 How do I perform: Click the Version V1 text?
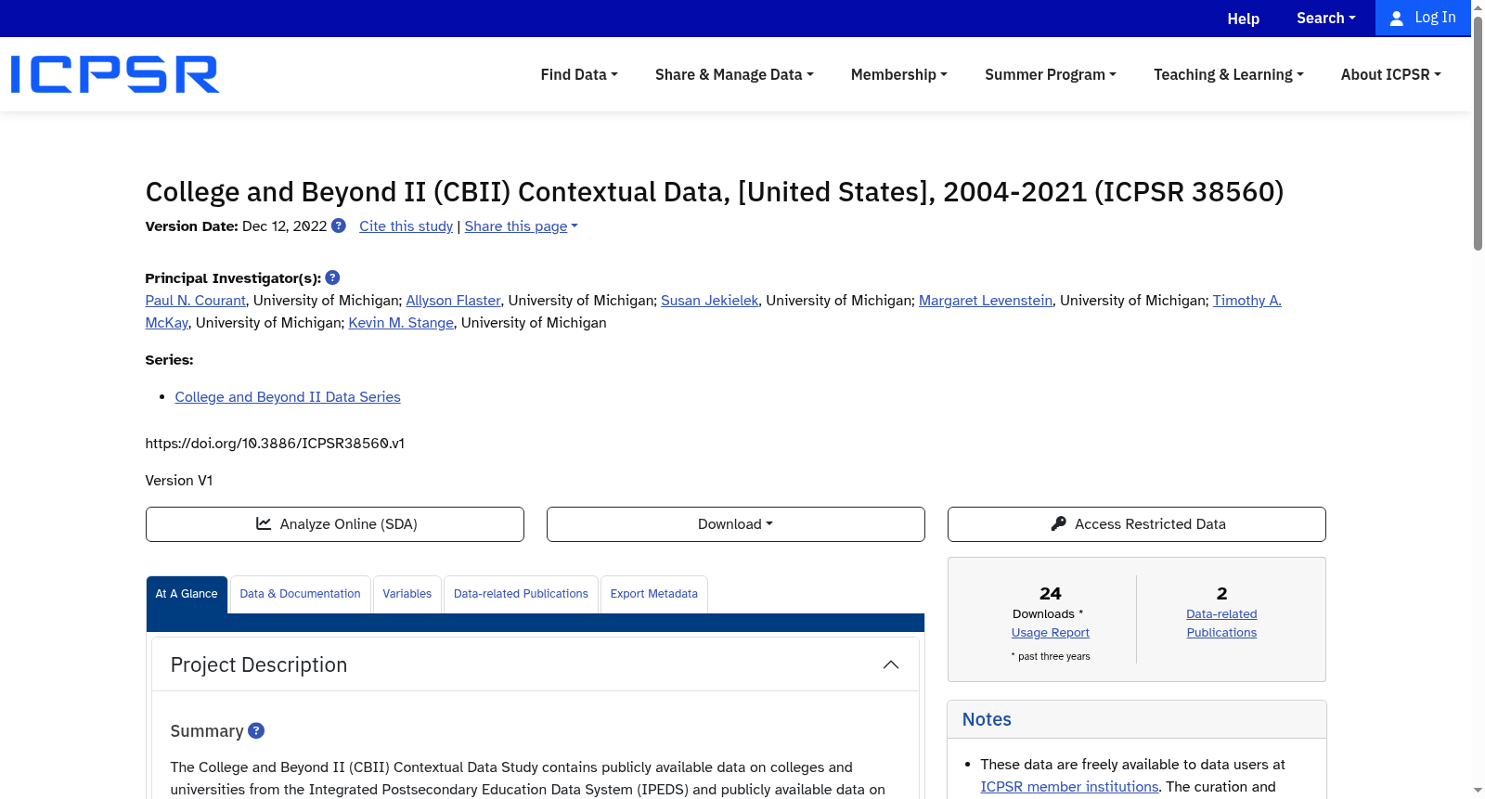coord(179,481)
